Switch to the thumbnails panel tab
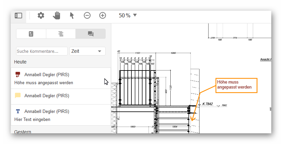Image resolution: width=282 pixels, height=144 pixels. 31,34
